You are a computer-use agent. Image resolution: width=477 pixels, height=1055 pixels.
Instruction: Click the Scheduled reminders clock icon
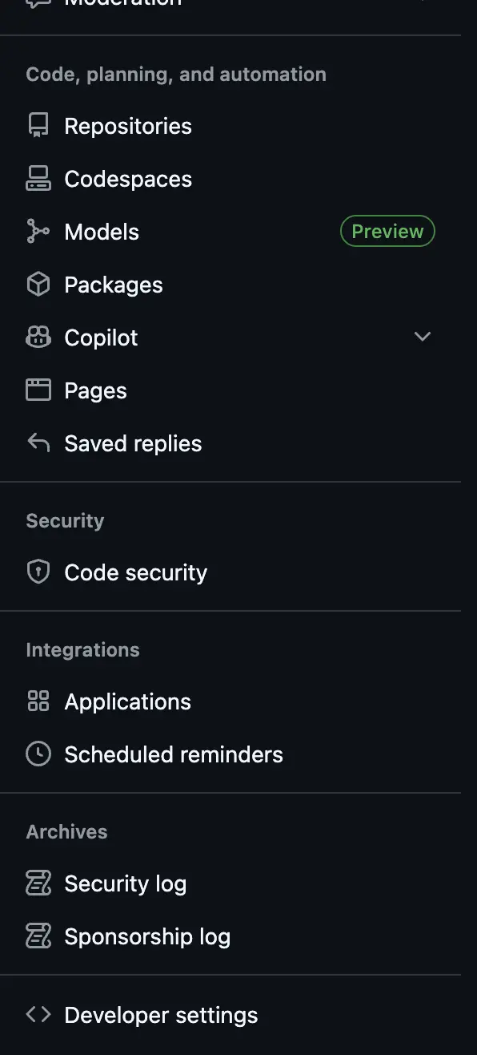click(x=37, y=753)
